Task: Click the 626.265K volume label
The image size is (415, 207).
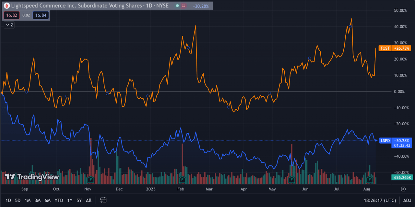Action: pos(402,177)
